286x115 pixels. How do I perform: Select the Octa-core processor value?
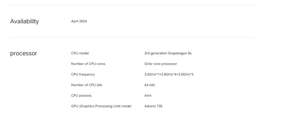[161, 64]
